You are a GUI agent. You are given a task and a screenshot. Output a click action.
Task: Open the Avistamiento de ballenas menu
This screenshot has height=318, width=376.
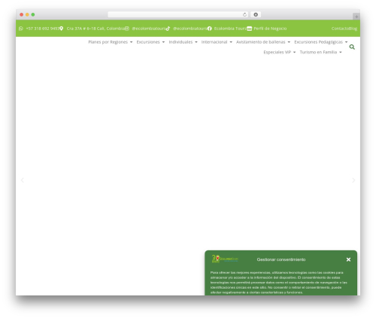tap(261, 42)
